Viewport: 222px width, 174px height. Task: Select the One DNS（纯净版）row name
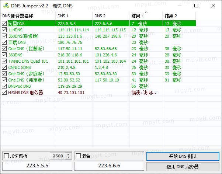(x=26, y=80)
